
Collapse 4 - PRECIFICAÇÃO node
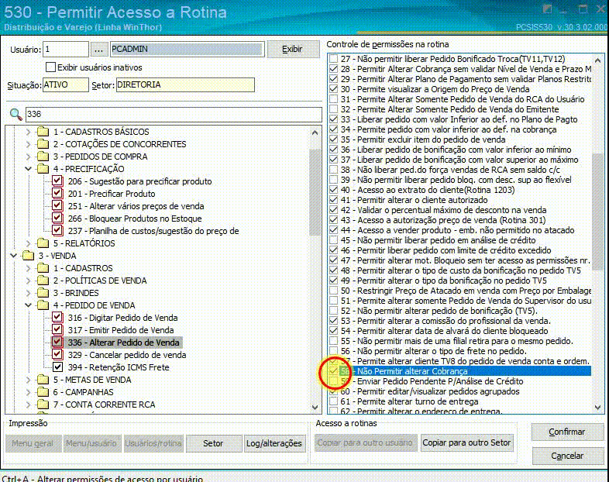click(29, 169)
